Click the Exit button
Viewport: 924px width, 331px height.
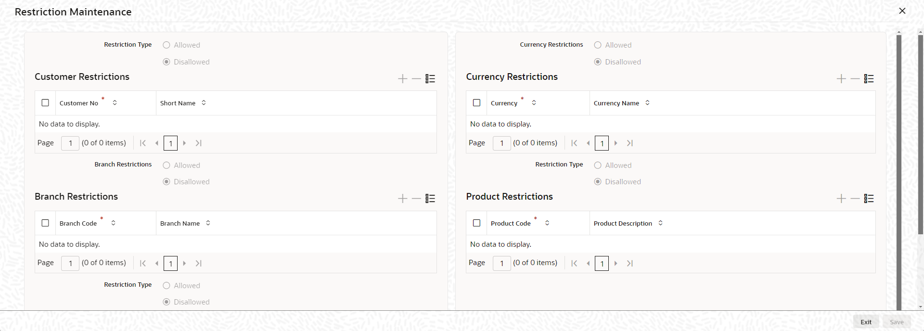pyautogui.click(x=866, y=322)
